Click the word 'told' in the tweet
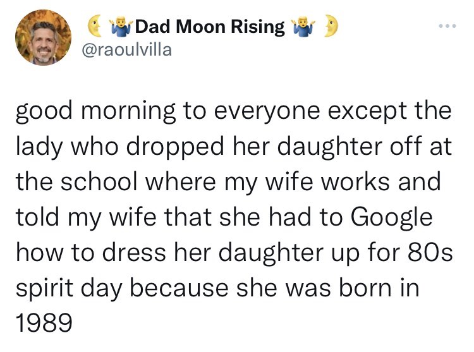This screenshot has width=474, height=352. 37,217
